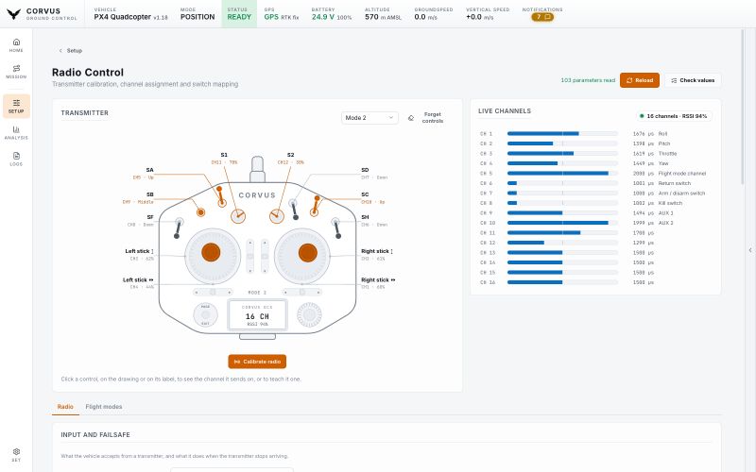Screen dimensions: 756x472
Task: Click the SH switch on transmitter drawing
Action: tap(336, 228)
